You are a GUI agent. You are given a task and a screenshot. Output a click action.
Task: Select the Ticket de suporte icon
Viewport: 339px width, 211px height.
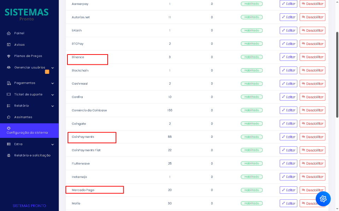8,94
